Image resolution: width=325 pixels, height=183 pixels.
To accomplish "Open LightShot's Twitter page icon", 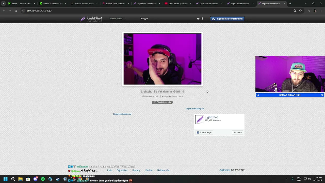I will pos(198,19).
